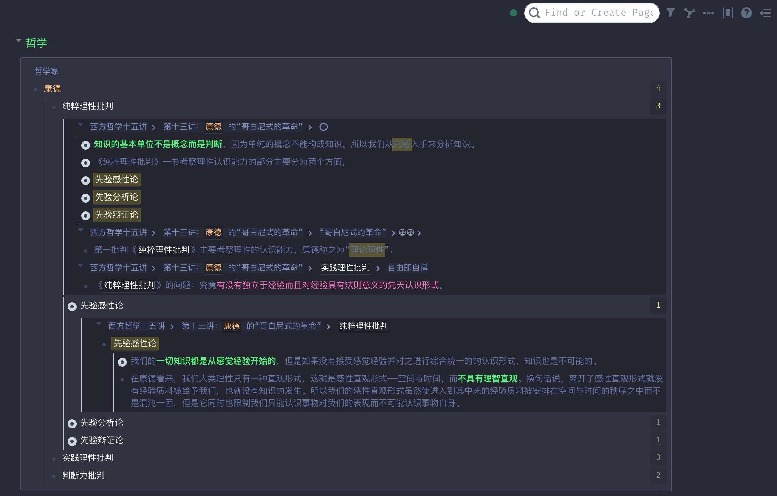Click the green sync status dot
The image size is (777, 496).
pos(513,13)
